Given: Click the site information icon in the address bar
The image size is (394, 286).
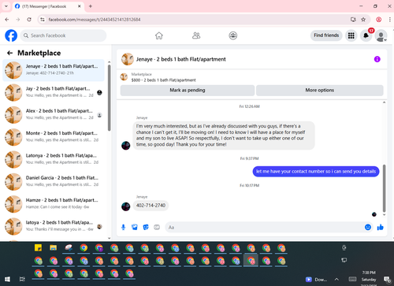Looking at the screenshot, I should [43, 20].
